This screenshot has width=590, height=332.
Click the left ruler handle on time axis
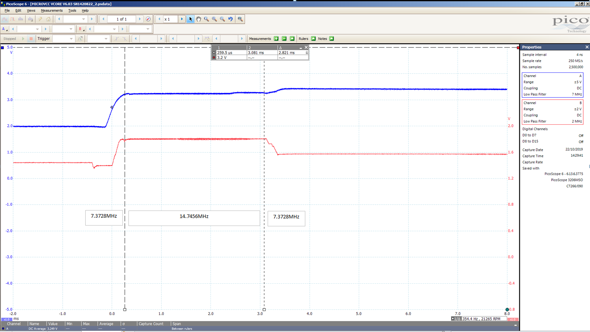coord(125,309)
